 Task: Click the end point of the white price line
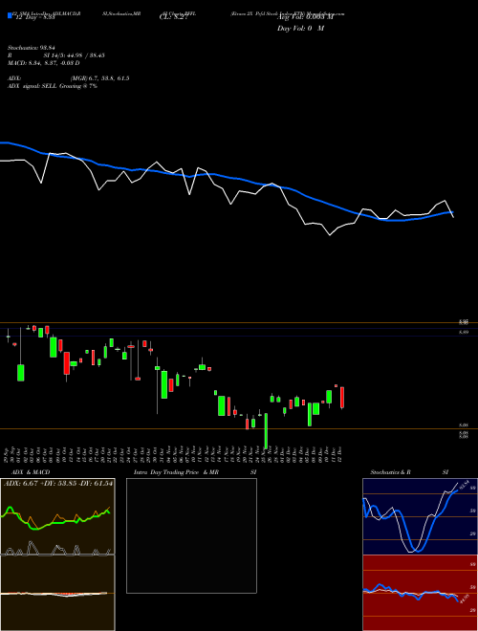coord(453,217)
